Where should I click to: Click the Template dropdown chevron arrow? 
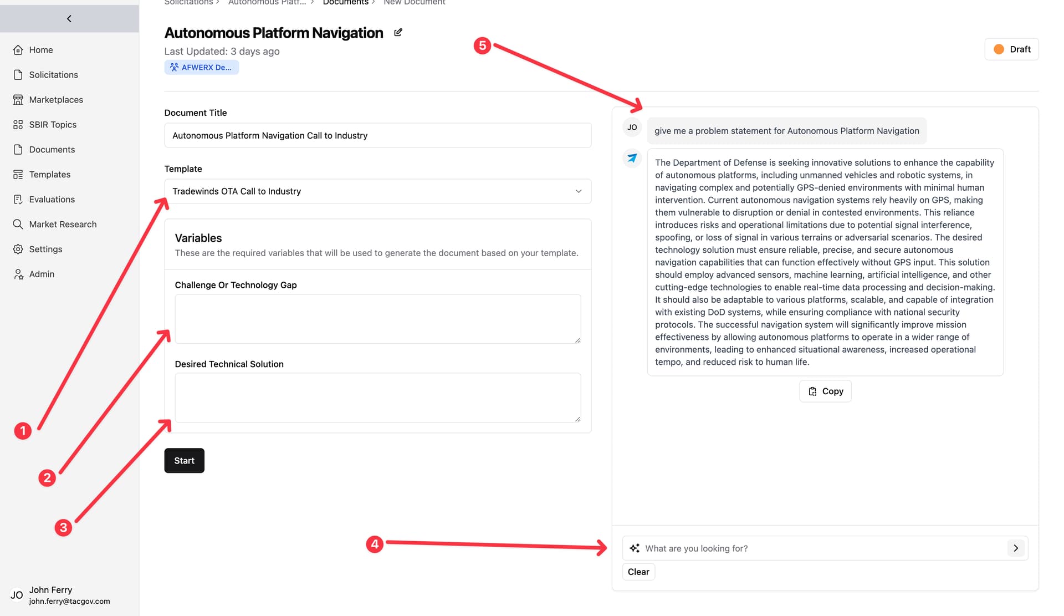(579, 191)
